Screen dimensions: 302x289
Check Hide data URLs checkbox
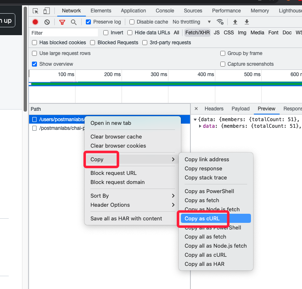click(130, 33)
